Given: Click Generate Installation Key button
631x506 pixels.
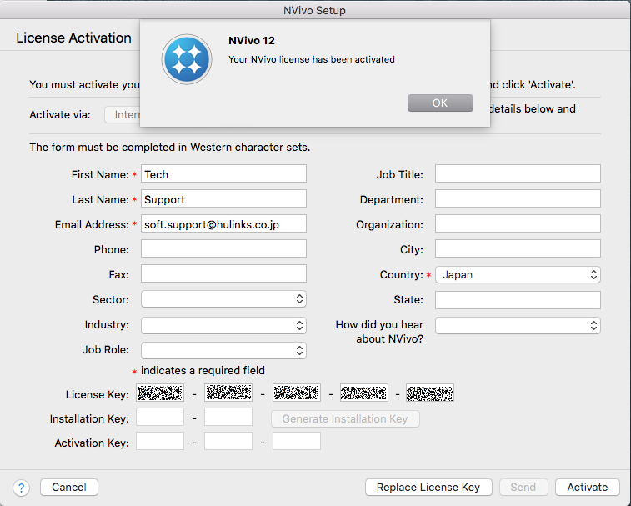Looking at the screenshot, I should tap(345, 418).
